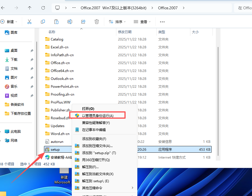Image resolution: width=252 pixels, height=196 pixels.
Task: Click the Refresh icon in the navigation bar
Action: pyautogui.click(x=43, y=8)
